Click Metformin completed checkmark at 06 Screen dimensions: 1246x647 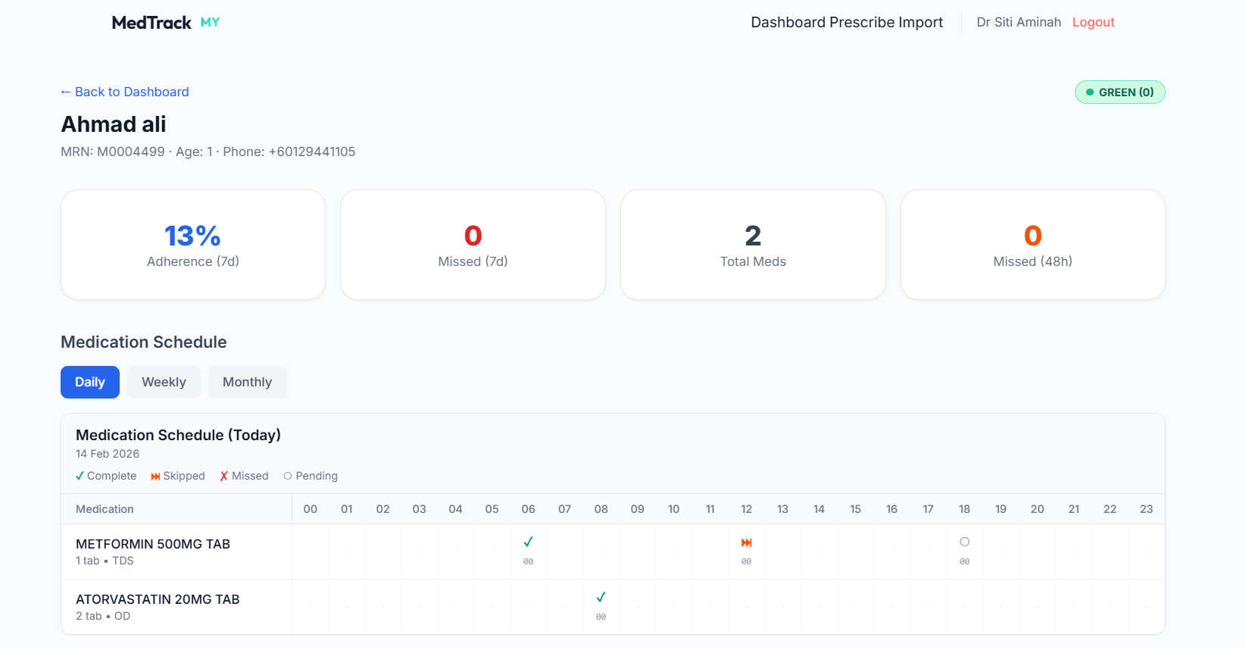pyautogui.click(x=528, y=542)
